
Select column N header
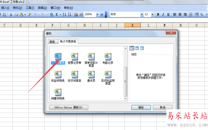click(x=181, y=25)
